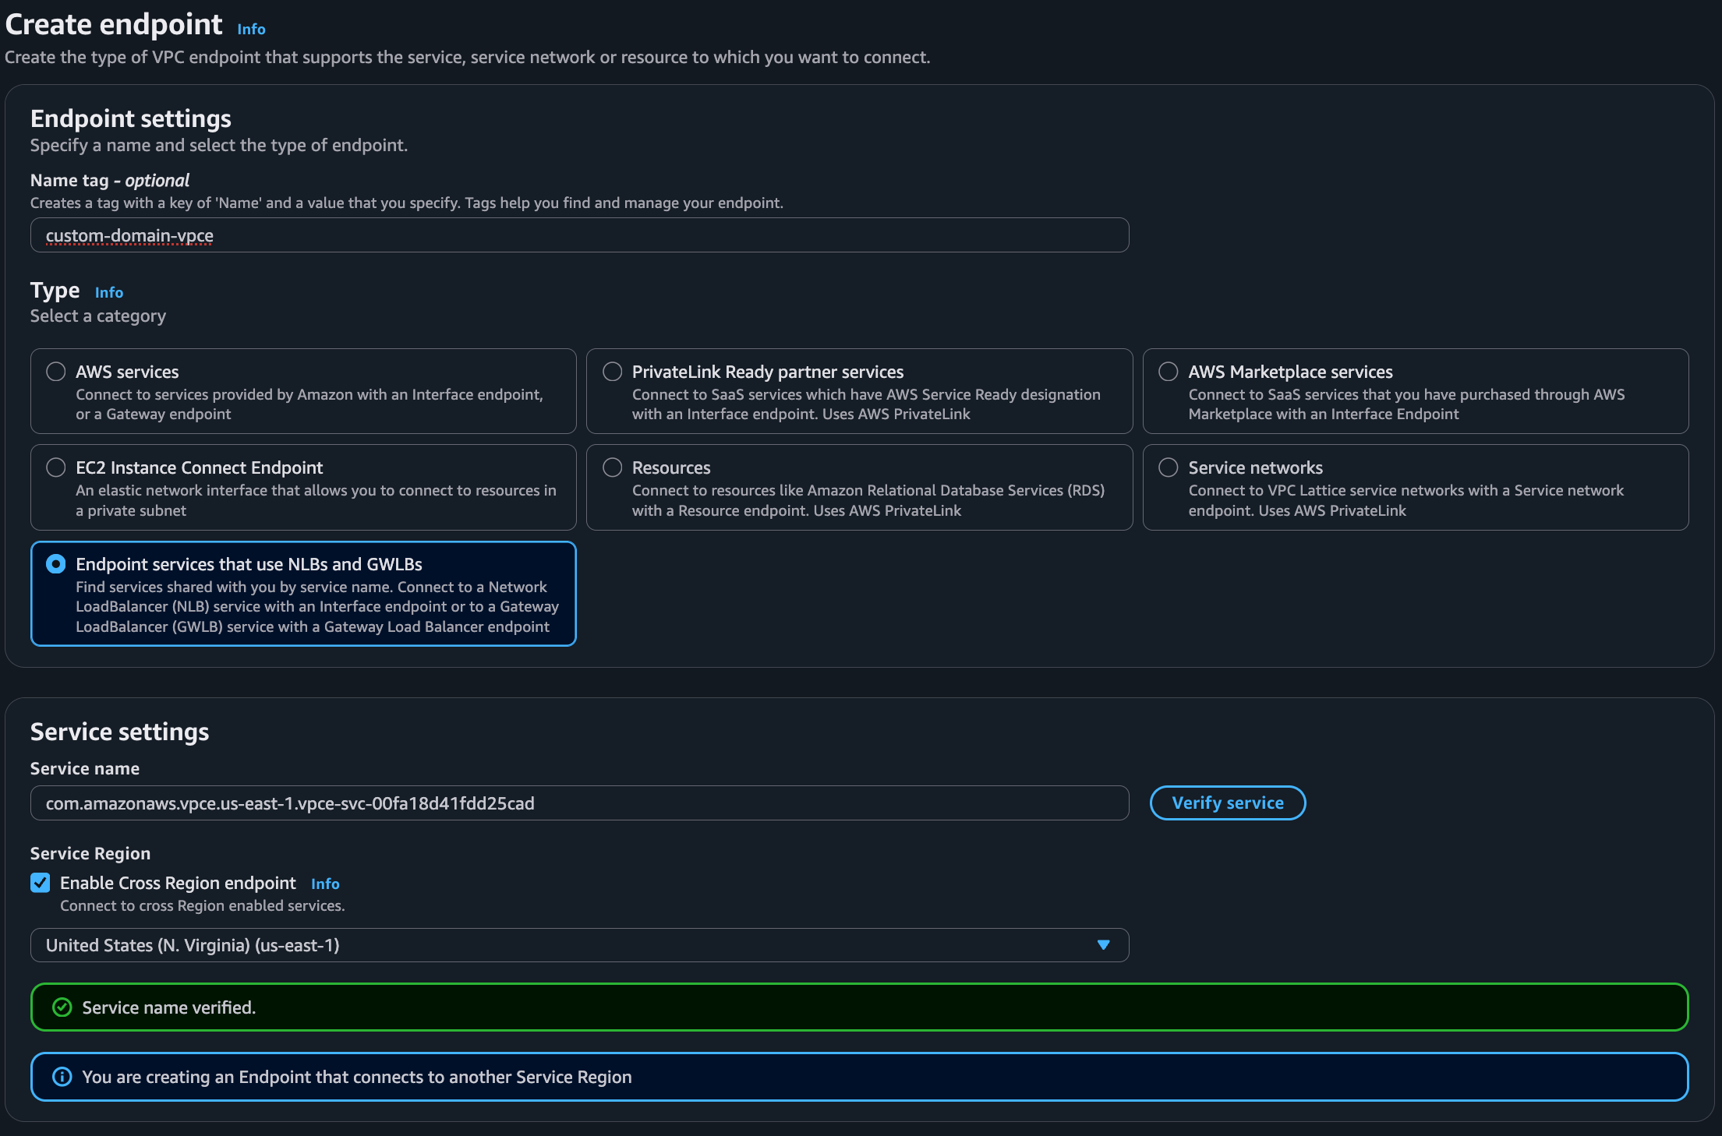The height and width of the screenshot is (1136, 1722).
Task: Click the Verify service button
Action: 1227,803
